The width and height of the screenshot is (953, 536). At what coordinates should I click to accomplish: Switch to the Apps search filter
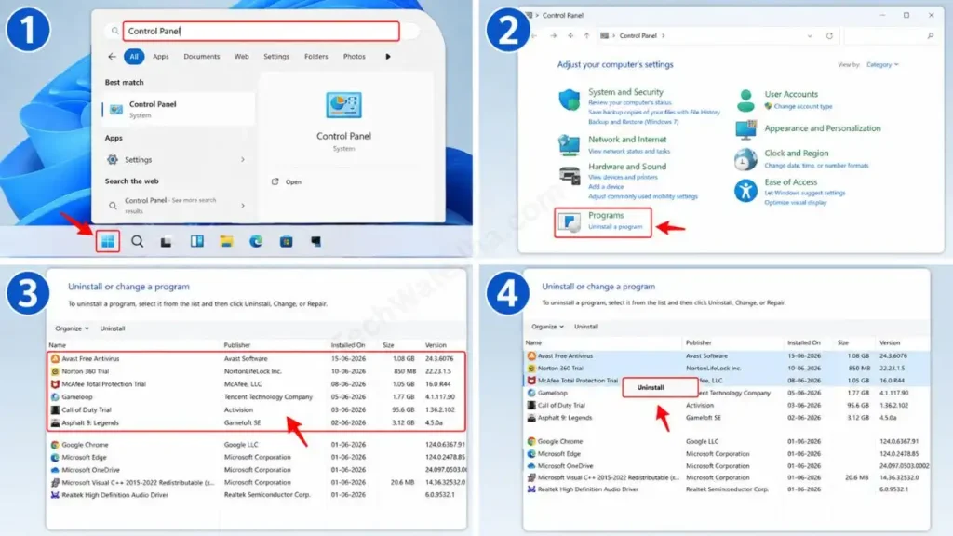[x=160, y=57]
